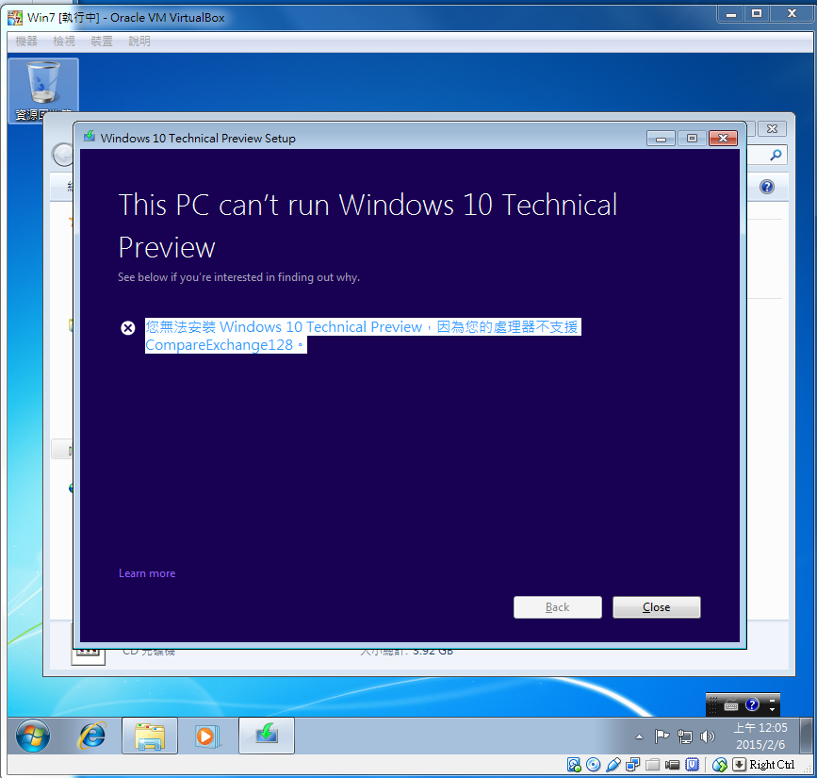This screenshot has width=817, height=778.
Task: Open the 裝置 menu in VirtualBox
Action: (102, 41)
